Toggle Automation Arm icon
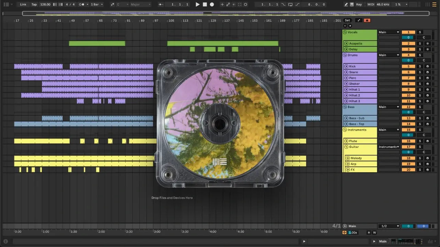This screenshot has height=247, width=440. [x=228, y=4]
